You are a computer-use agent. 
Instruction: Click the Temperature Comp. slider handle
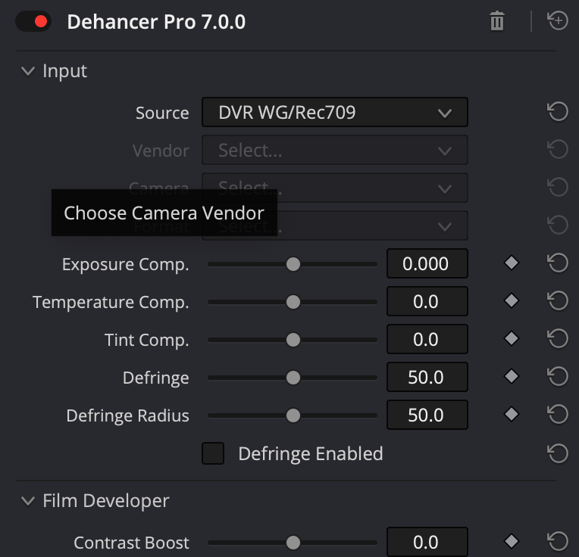293,302
